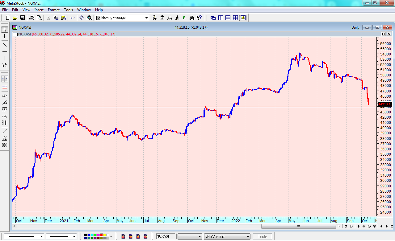Select the crosshatch grid tool
Viewport: 395px width, 241px height.
pos(5,145)
